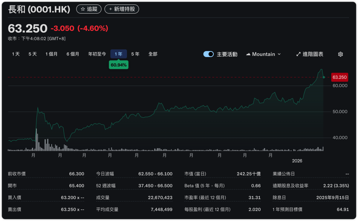358x221 pixels.
Task: Click the green 60.94% return badge
Action: (119, 65)
